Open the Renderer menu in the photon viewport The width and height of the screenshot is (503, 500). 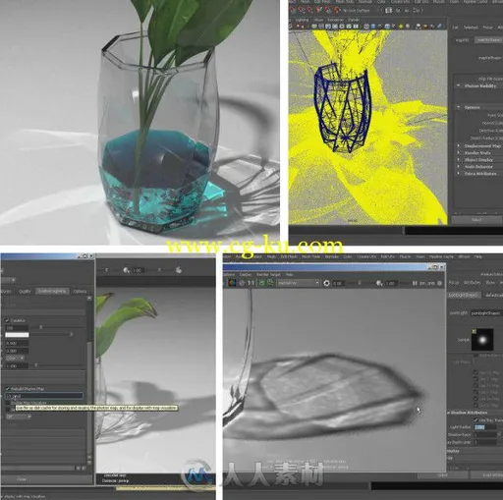[x=335, y=20]
